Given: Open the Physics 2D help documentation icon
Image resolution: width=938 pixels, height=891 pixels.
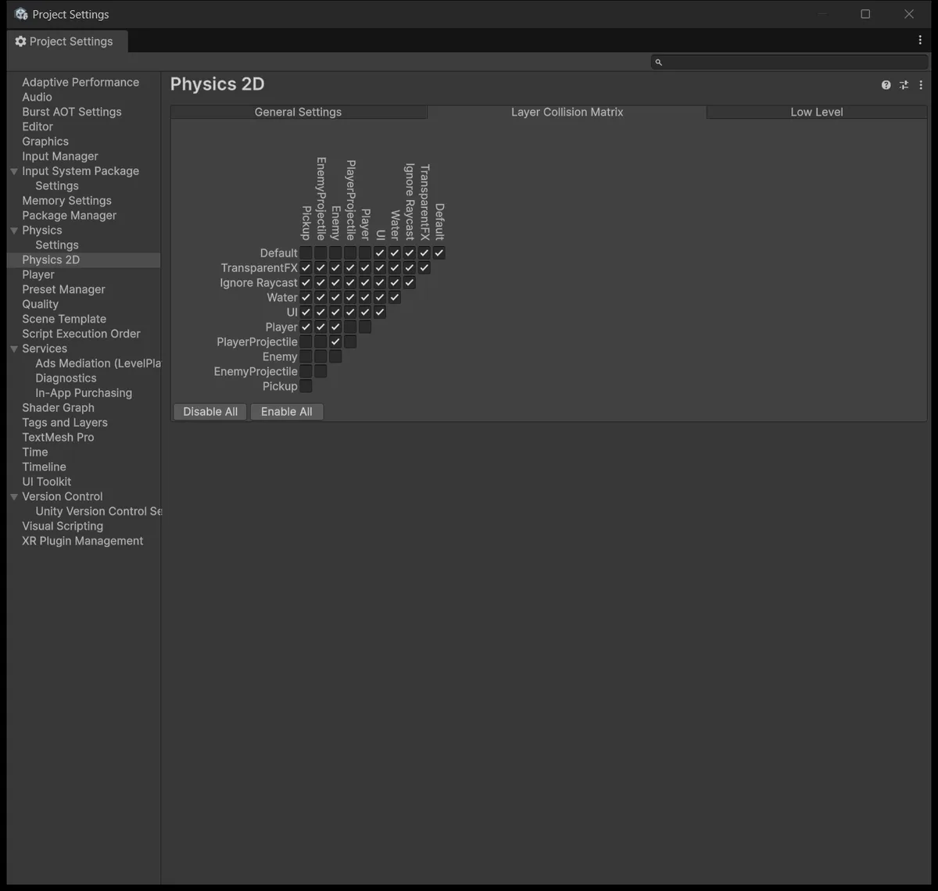Looking at the screenshot, I should (x=886, y=85).
